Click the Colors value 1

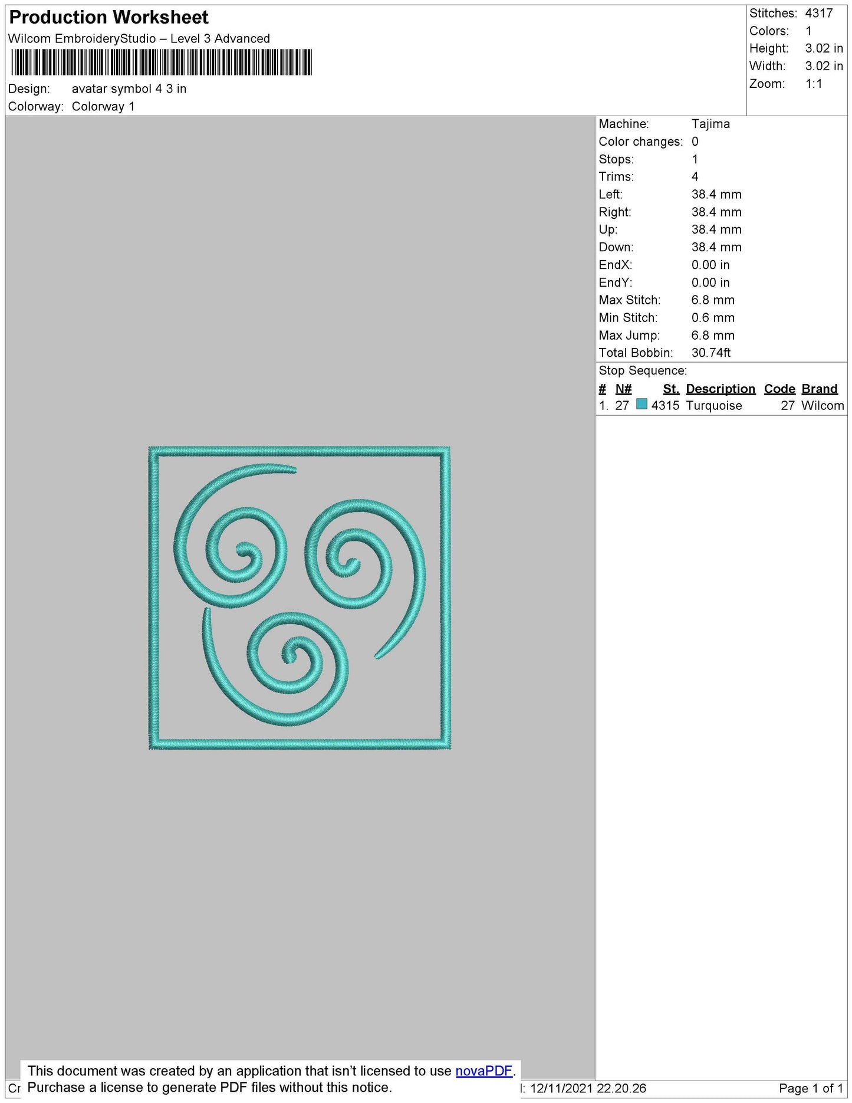coord(808,31)
